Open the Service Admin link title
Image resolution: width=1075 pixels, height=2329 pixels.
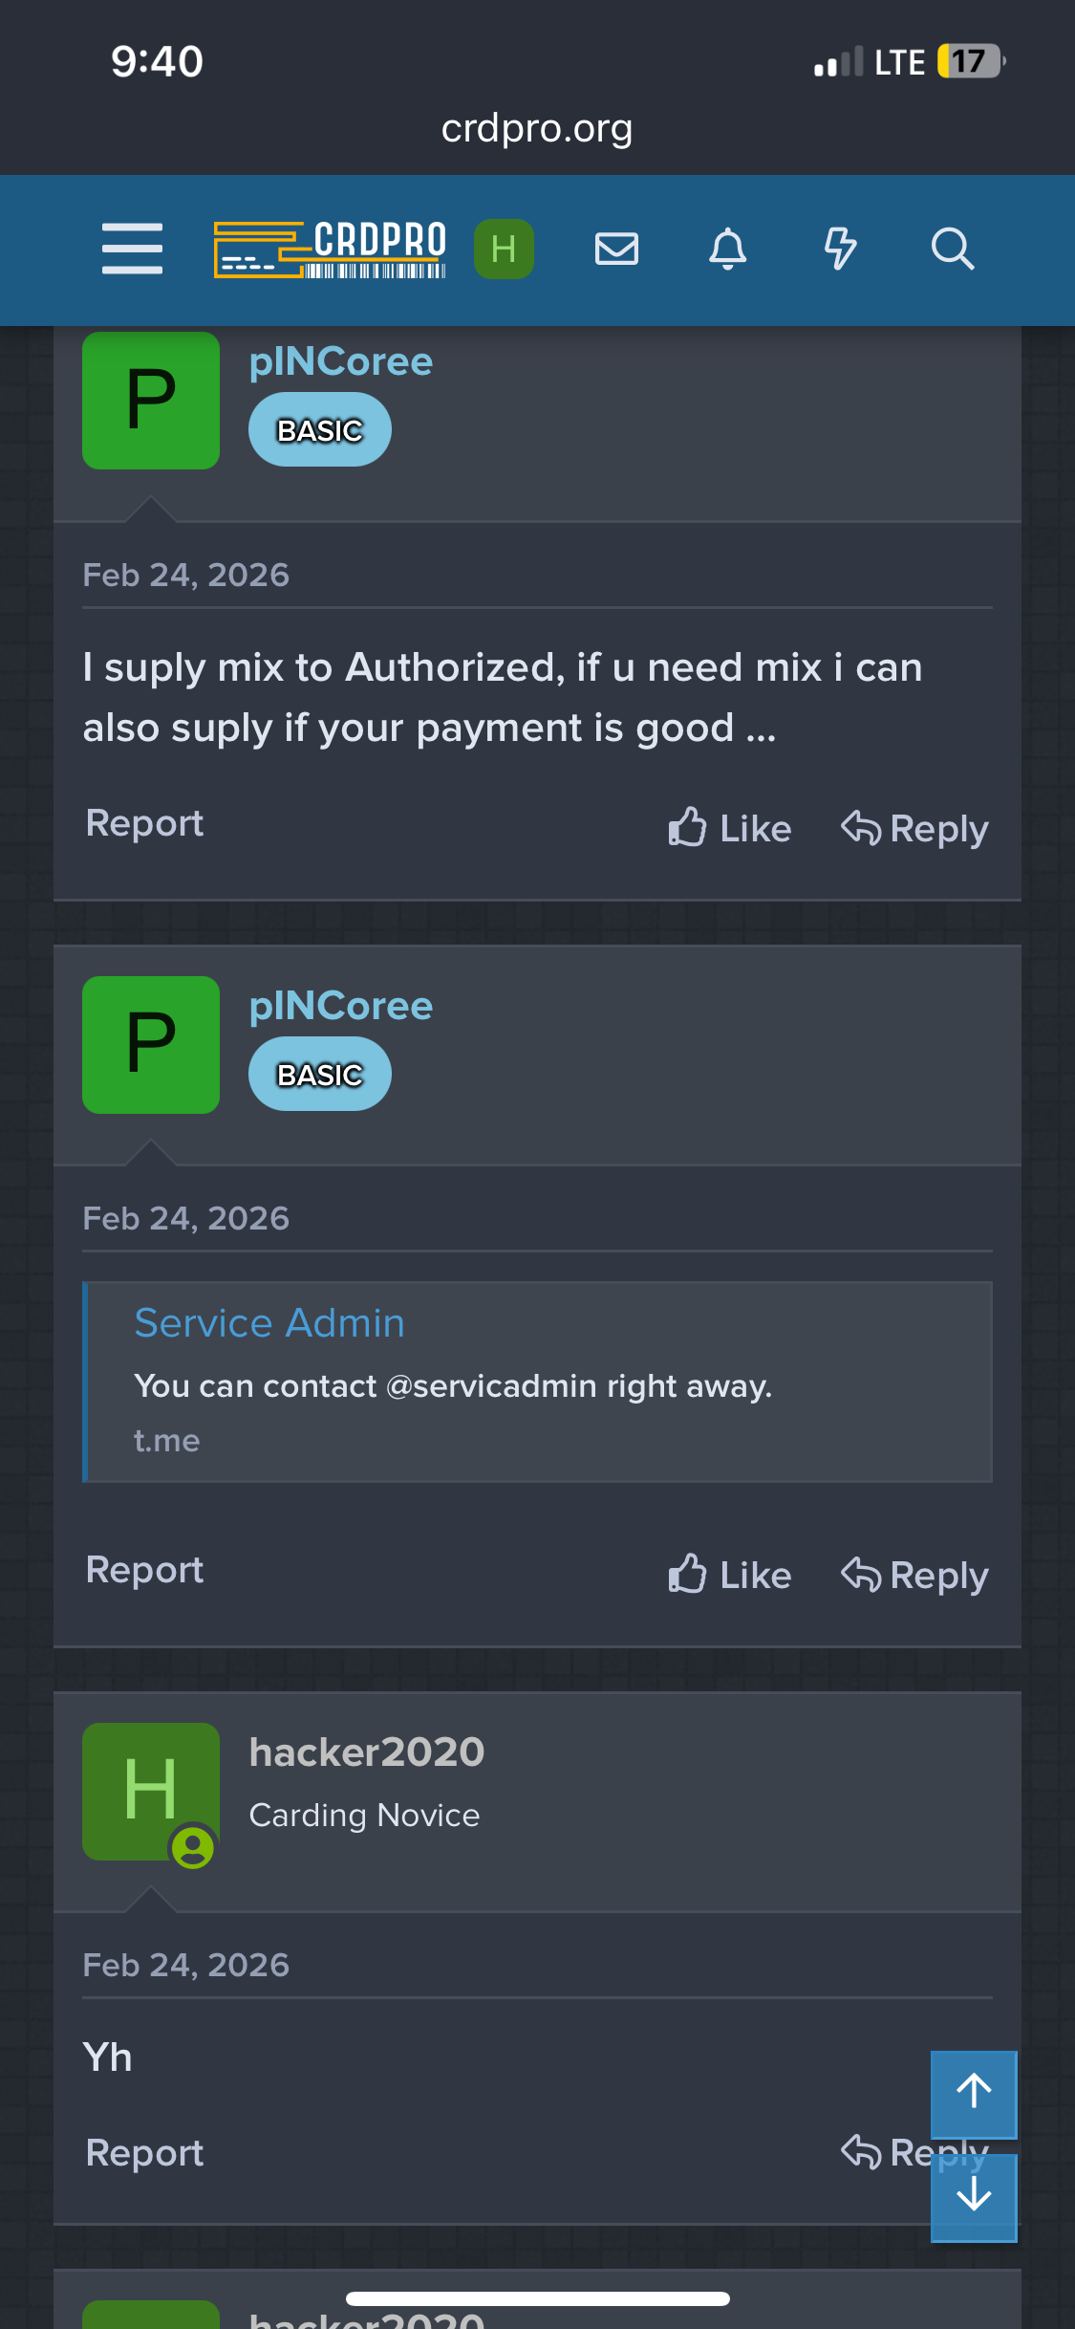(269, 1323)
